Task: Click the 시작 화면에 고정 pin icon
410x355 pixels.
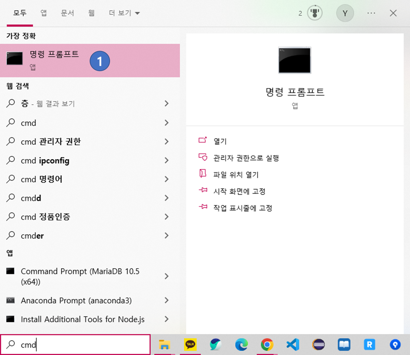Action: click(203, 190)
